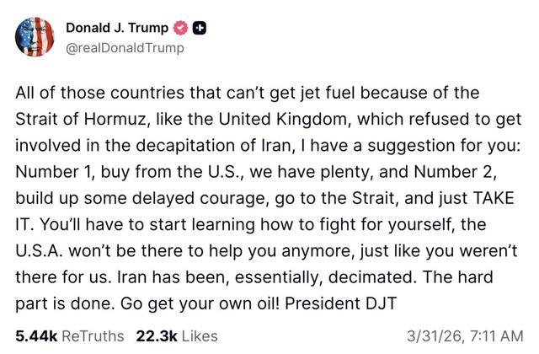Click the red verified checkmark badge
Viewport: 539px width, 354px height.
tap(180, 28)
